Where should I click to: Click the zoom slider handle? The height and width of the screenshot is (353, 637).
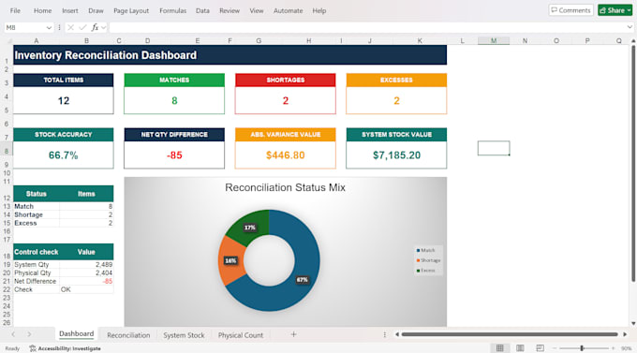[x=582, y=348]
